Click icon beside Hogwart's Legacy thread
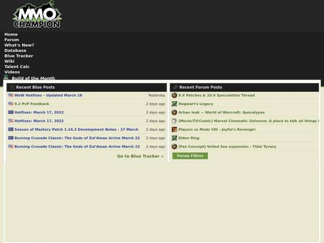The image size is (324, 243). coord(174,104)
